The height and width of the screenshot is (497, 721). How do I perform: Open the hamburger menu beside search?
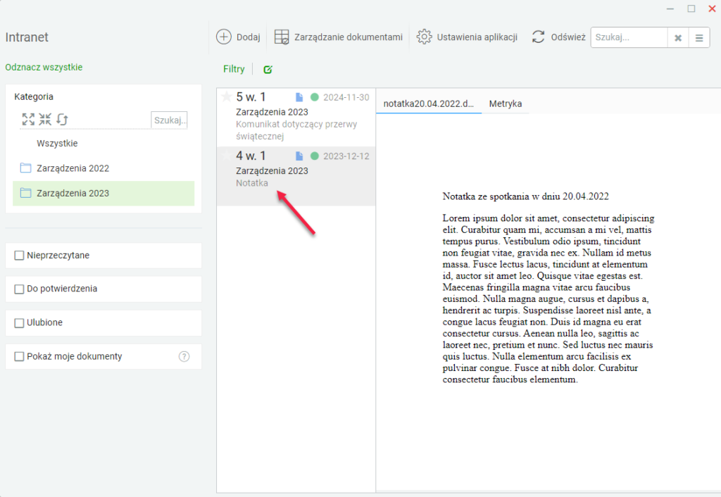[699, 38]
